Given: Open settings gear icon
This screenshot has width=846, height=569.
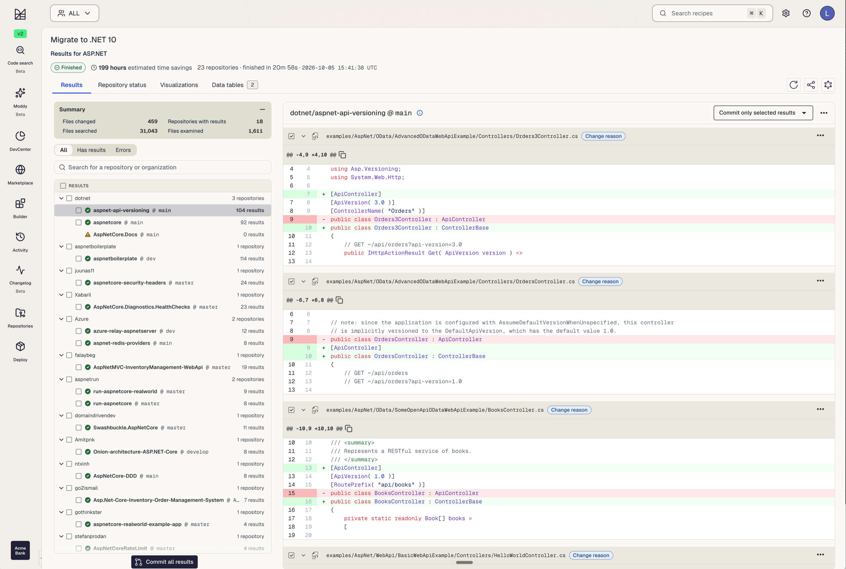Looking at the screenshot, I should (x=786, y=13).
